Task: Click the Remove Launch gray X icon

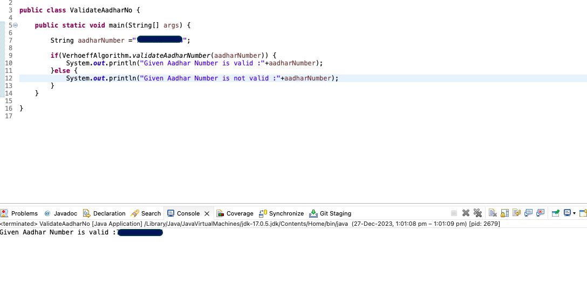Action: coord(465,213)
